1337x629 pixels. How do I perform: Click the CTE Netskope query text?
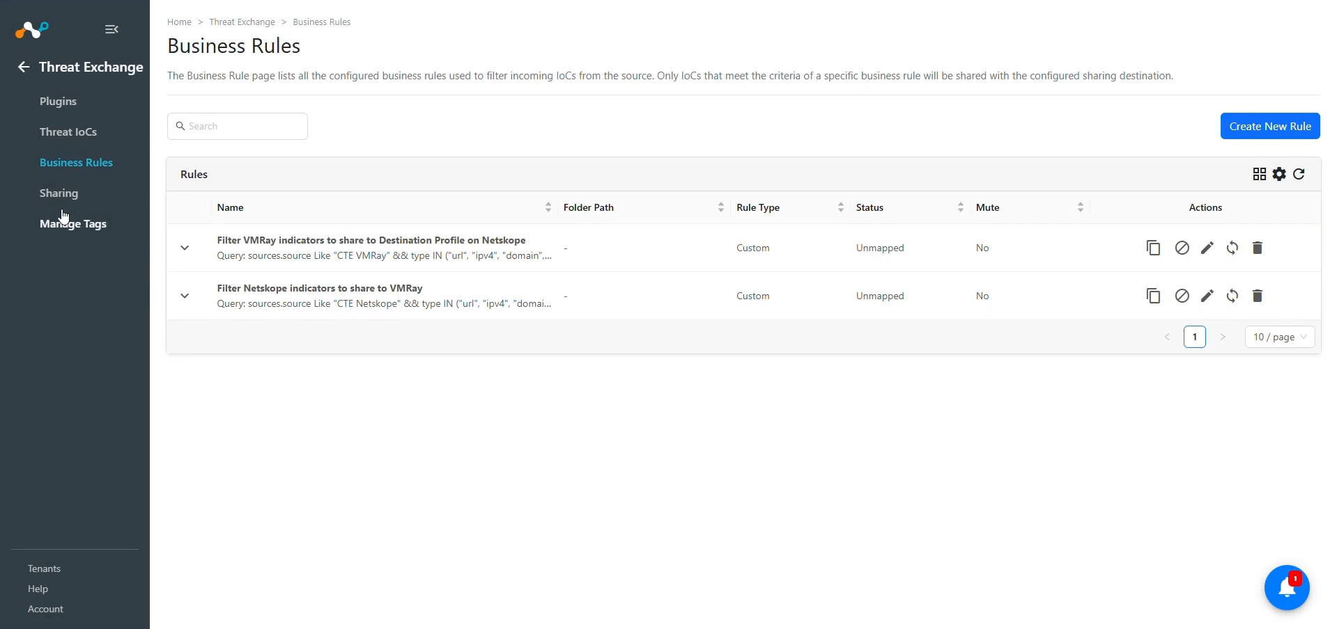tap(384, 303)
